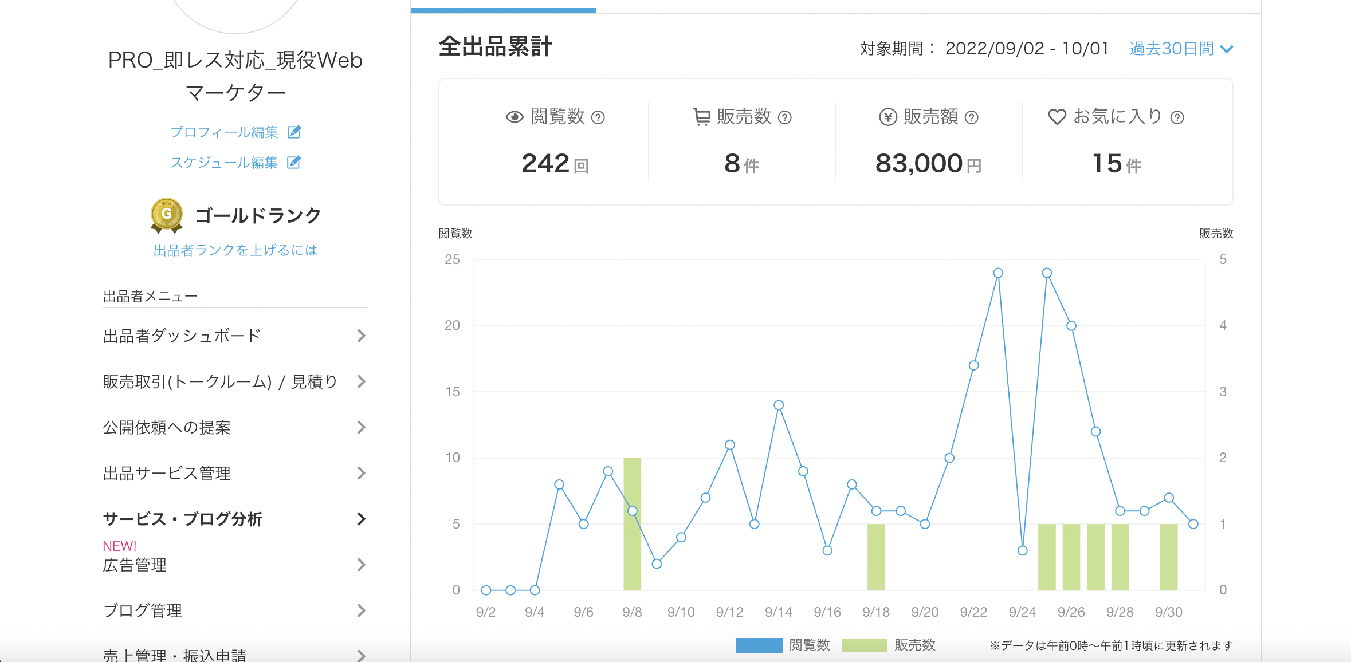Click the help icon beside お気に入り
The width and height of the screenshot is (1351, 662).
coord(1177,117)
